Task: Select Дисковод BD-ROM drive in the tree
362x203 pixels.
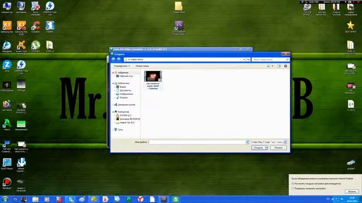Action: 128,119
